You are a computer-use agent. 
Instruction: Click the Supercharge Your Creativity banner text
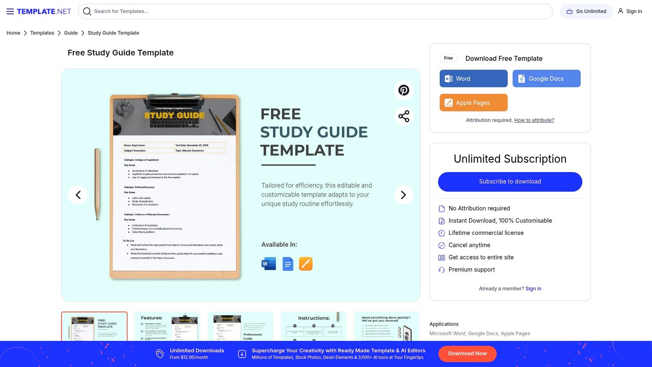(x=339, y=351)
